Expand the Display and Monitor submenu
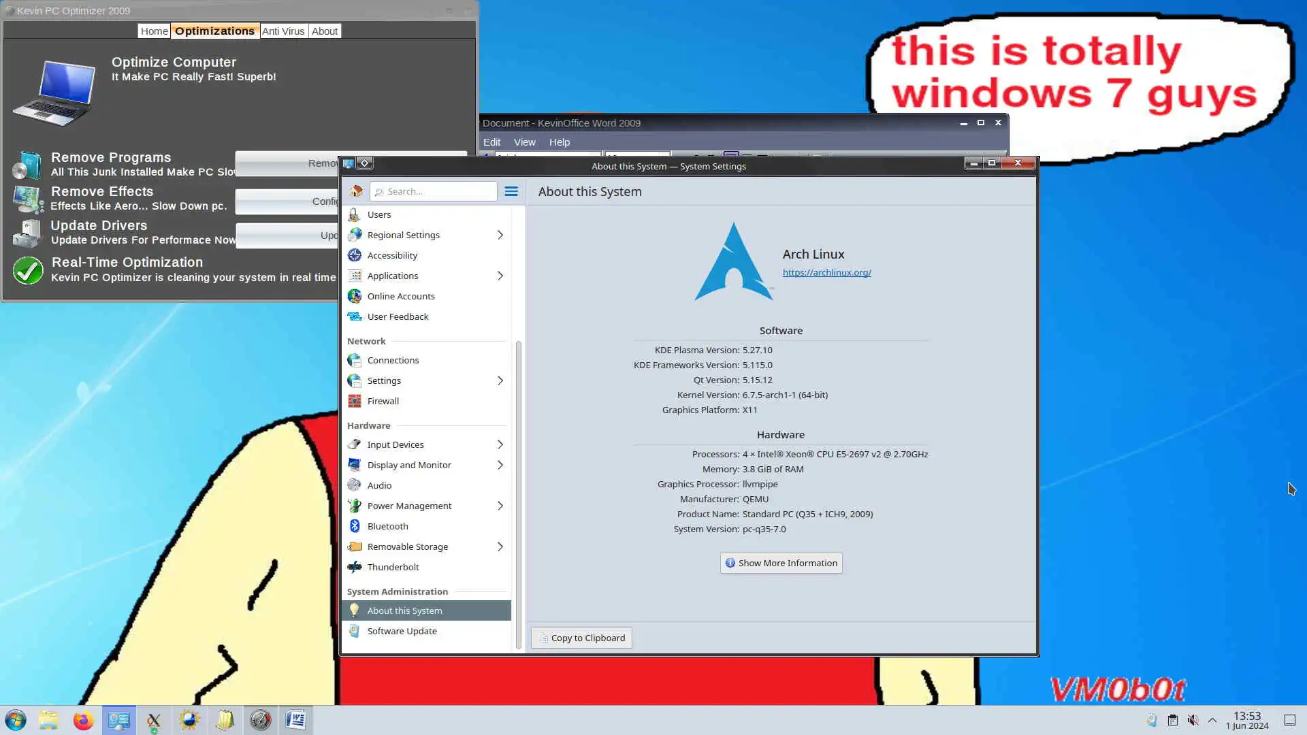This screenshot has height=735, width=1307. pyautogui.click(x=500, y=465)
